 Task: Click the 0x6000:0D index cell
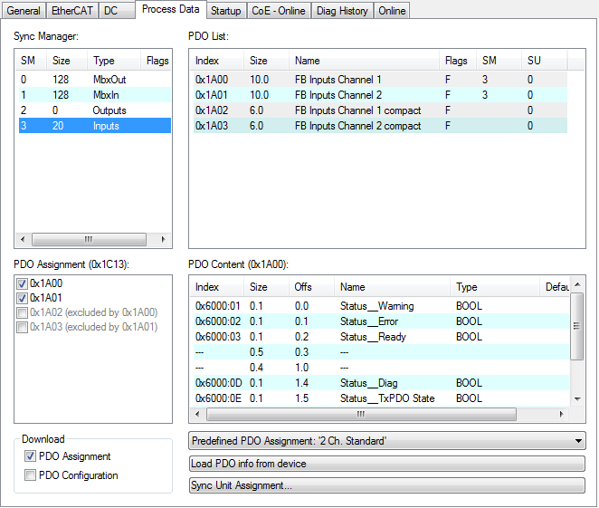(218, 383)
